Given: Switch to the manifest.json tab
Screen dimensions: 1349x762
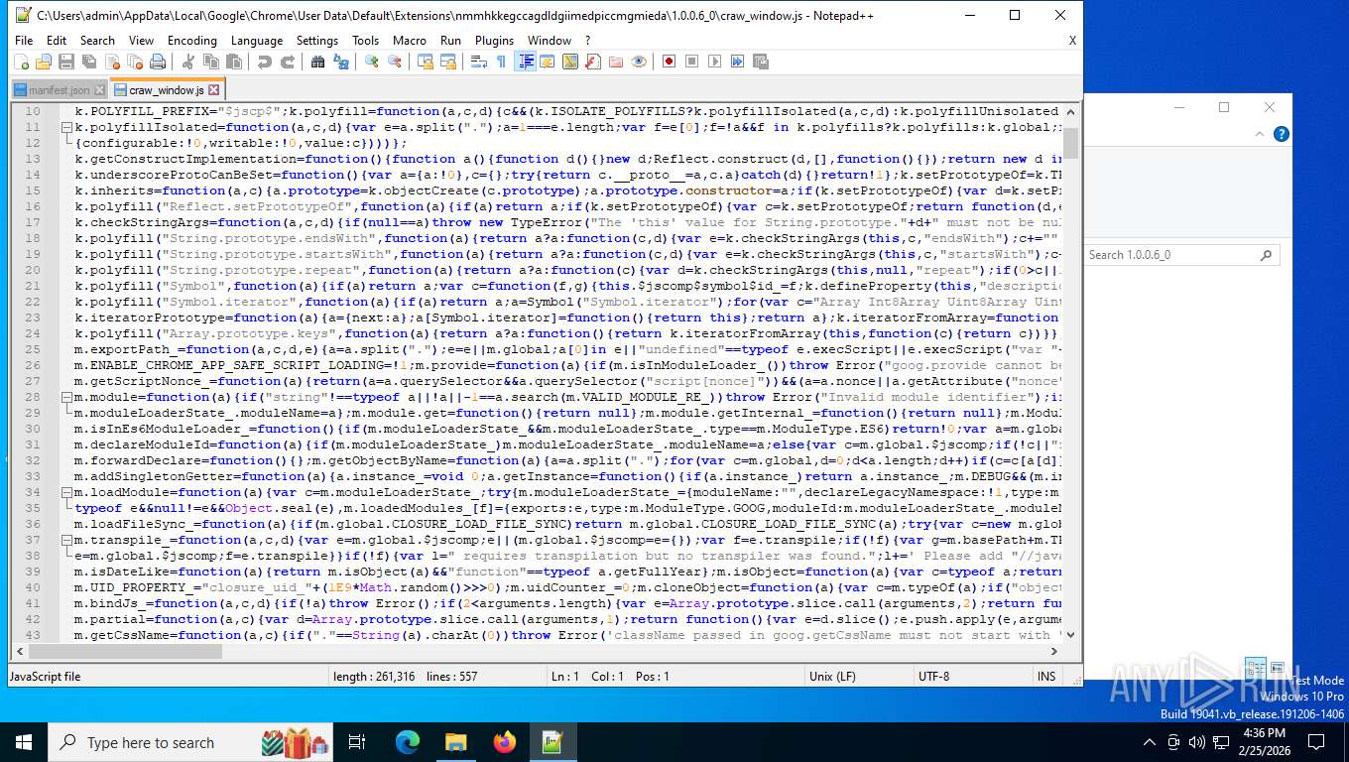Looking at the screenshot, I should (59, 89).
